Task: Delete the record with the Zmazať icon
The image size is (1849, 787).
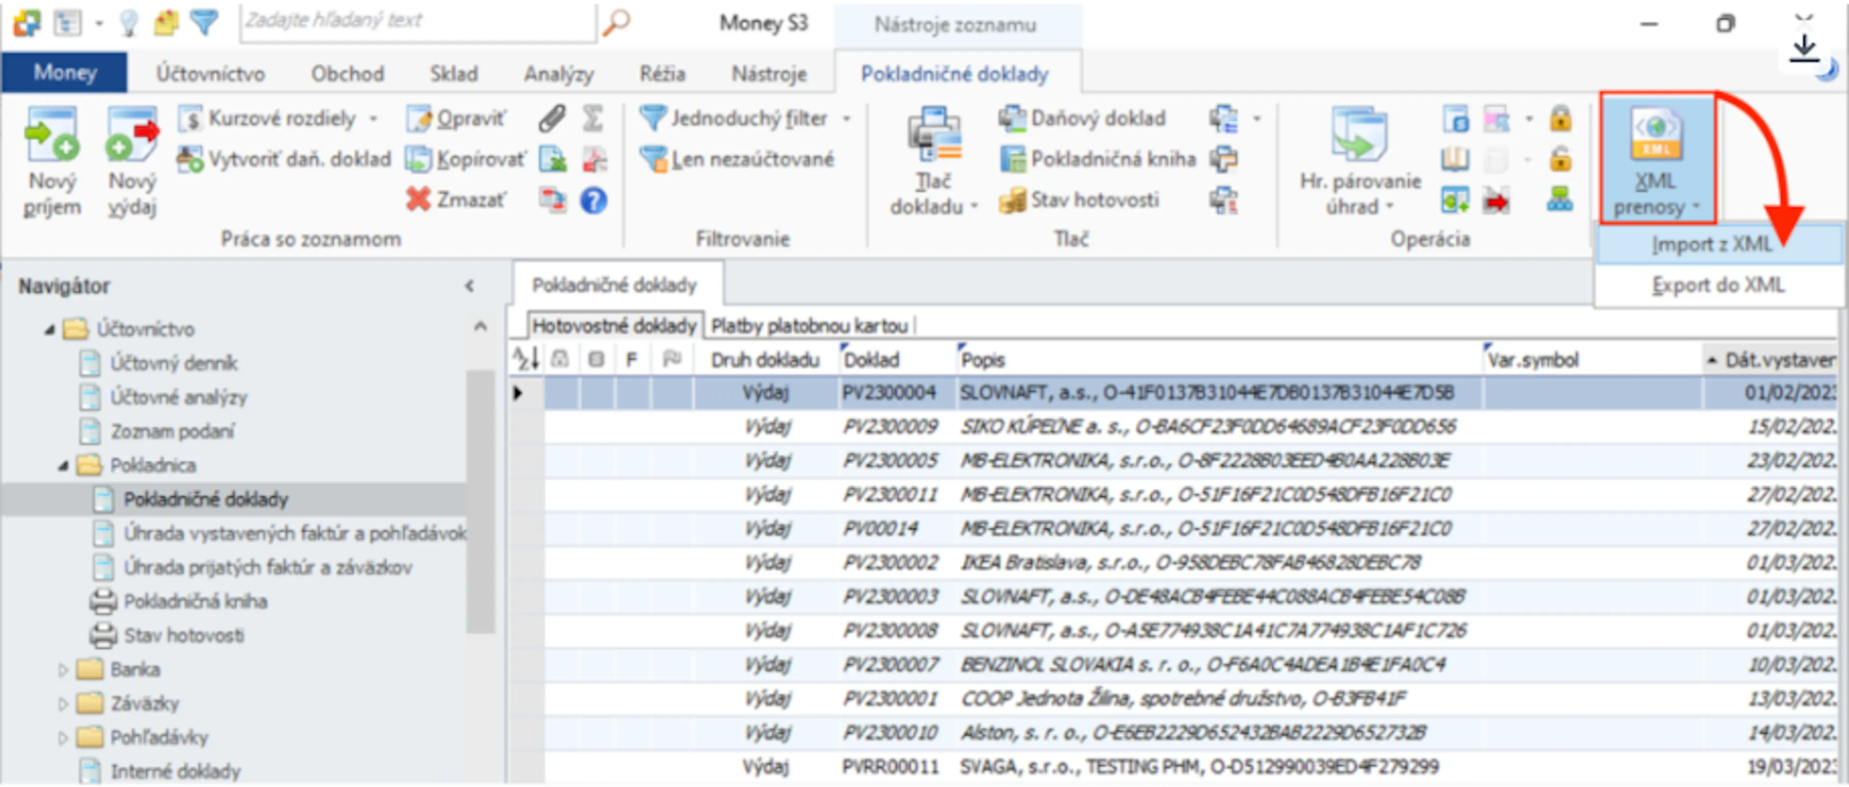Action: coord(418,200)
